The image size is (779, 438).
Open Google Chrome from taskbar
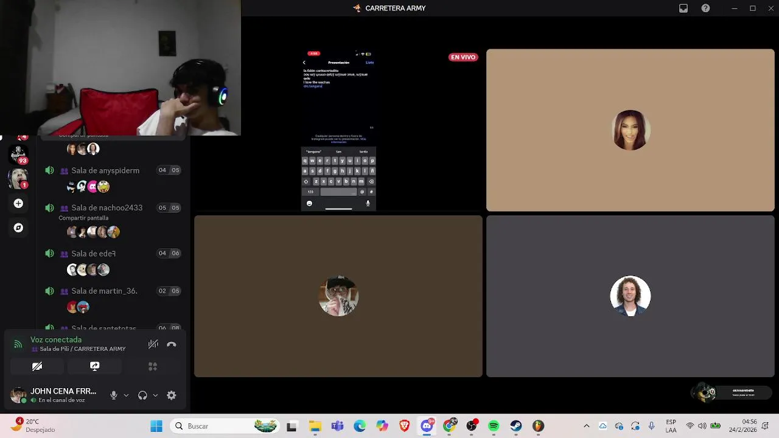pyautogui.click(x=449, y=426)
